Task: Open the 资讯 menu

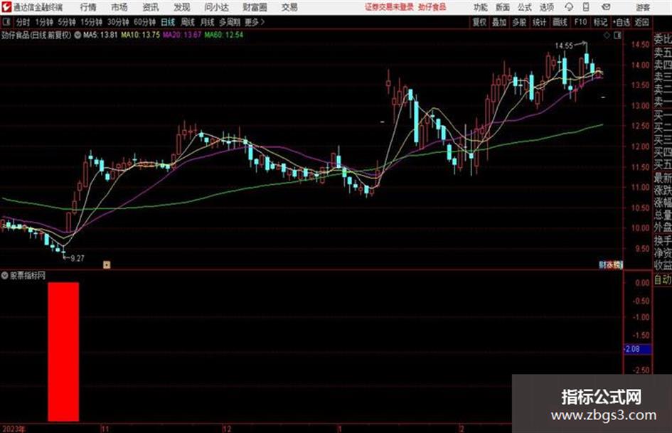Action: coord(151,7)
